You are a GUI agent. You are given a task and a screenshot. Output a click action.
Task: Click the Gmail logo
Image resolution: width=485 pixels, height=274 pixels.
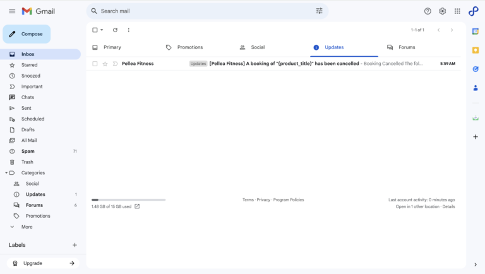click(x=39, y=11)
